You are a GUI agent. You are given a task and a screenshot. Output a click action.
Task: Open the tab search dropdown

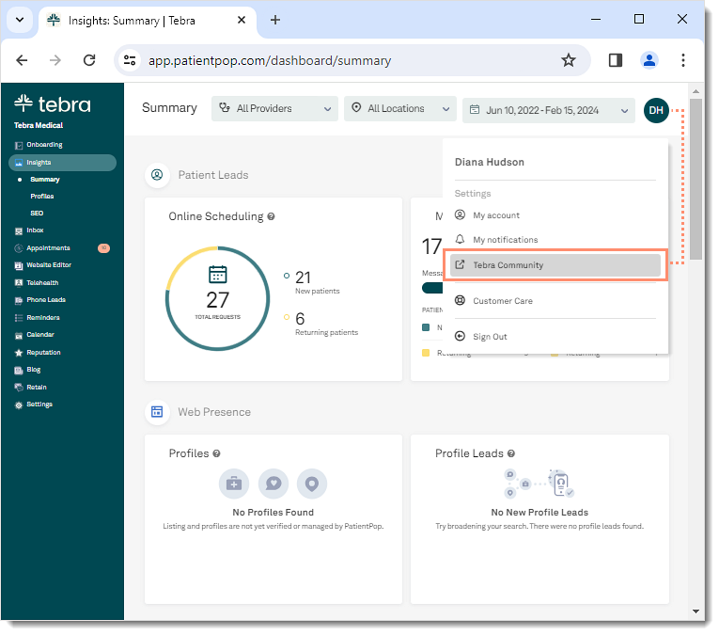coord(20,20)
